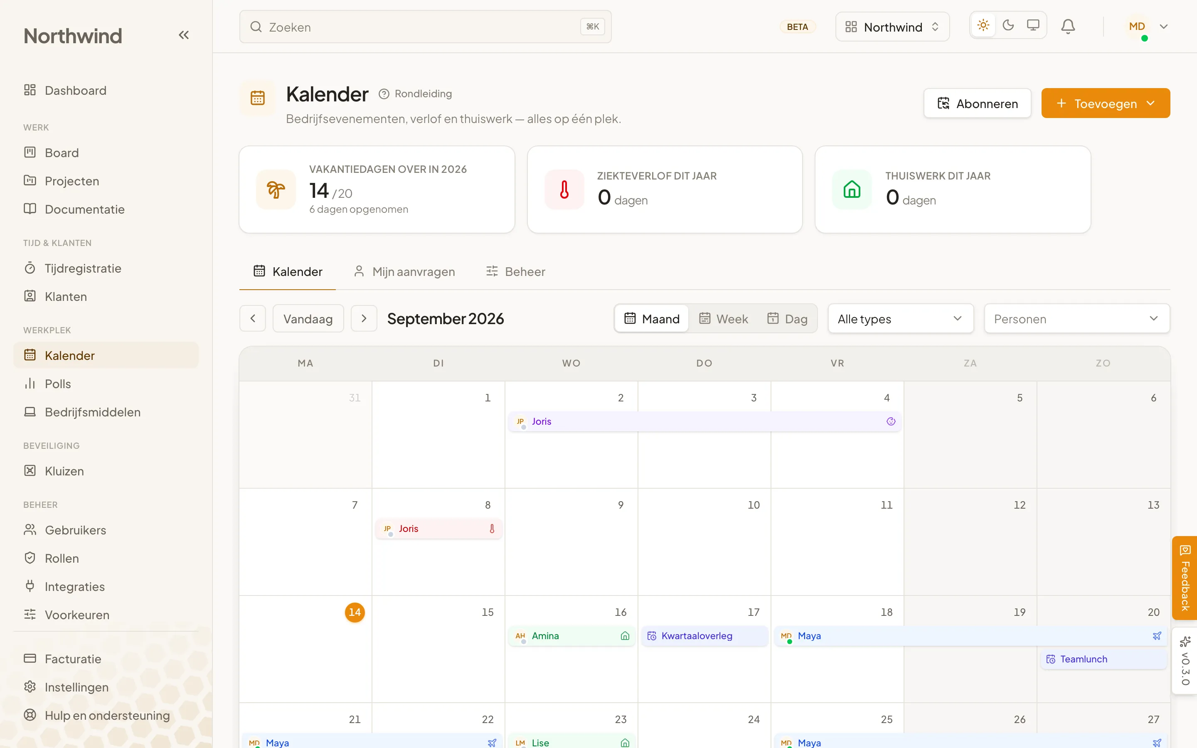Open Dashboard in sidebar

106,91
